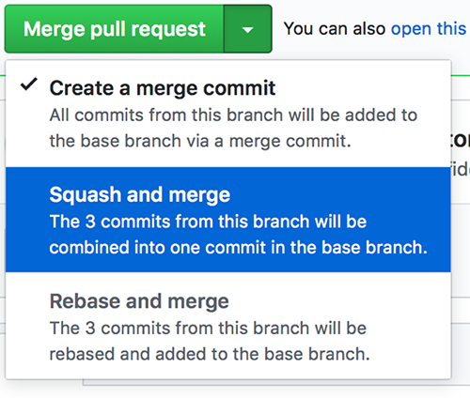Click the All commits from this branch description
This screenshot has height=398, width=470.
233,115
